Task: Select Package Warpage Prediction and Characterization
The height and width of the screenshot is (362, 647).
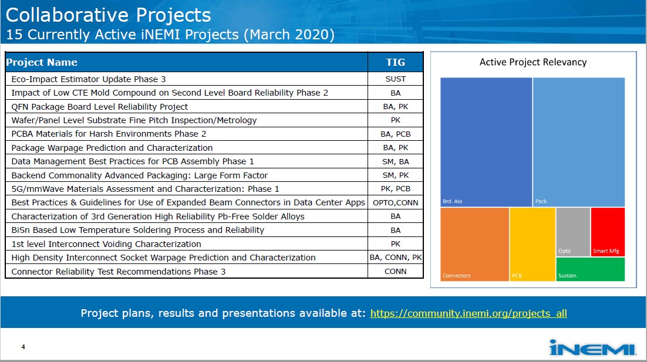Action: point(112,148)
